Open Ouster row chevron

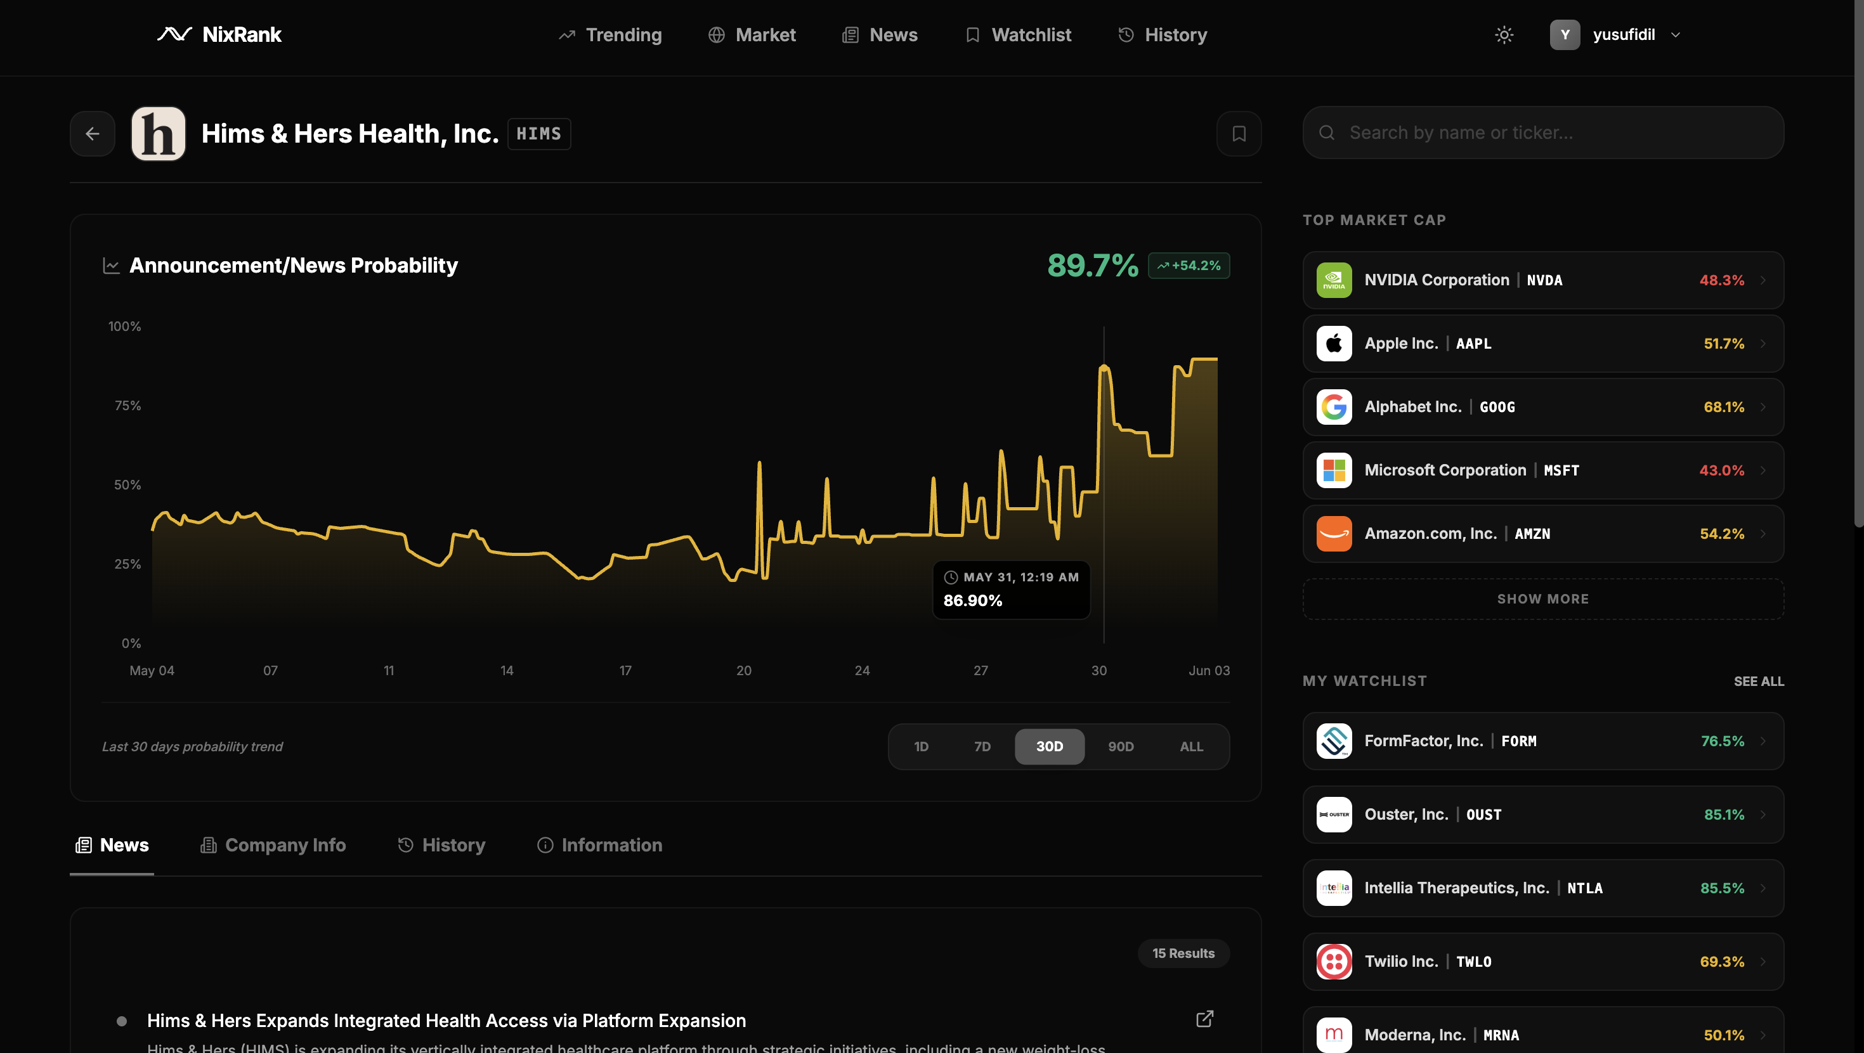coord(1763,815)
